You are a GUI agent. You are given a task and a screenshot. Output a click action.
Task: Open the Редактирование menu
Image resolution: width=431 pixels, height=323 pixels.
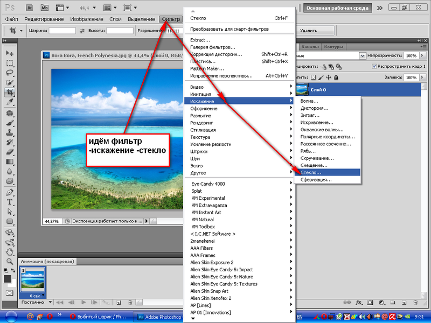44,19
